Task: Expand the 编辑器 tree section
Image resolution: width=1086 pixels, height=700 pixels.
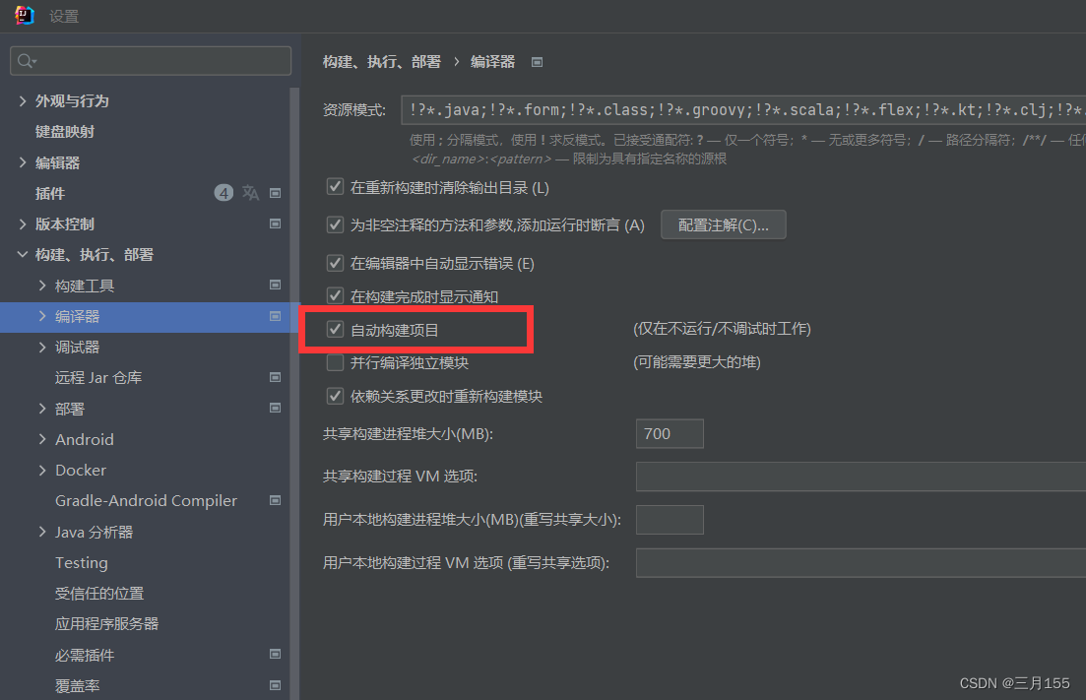Action: pos(22,161)
